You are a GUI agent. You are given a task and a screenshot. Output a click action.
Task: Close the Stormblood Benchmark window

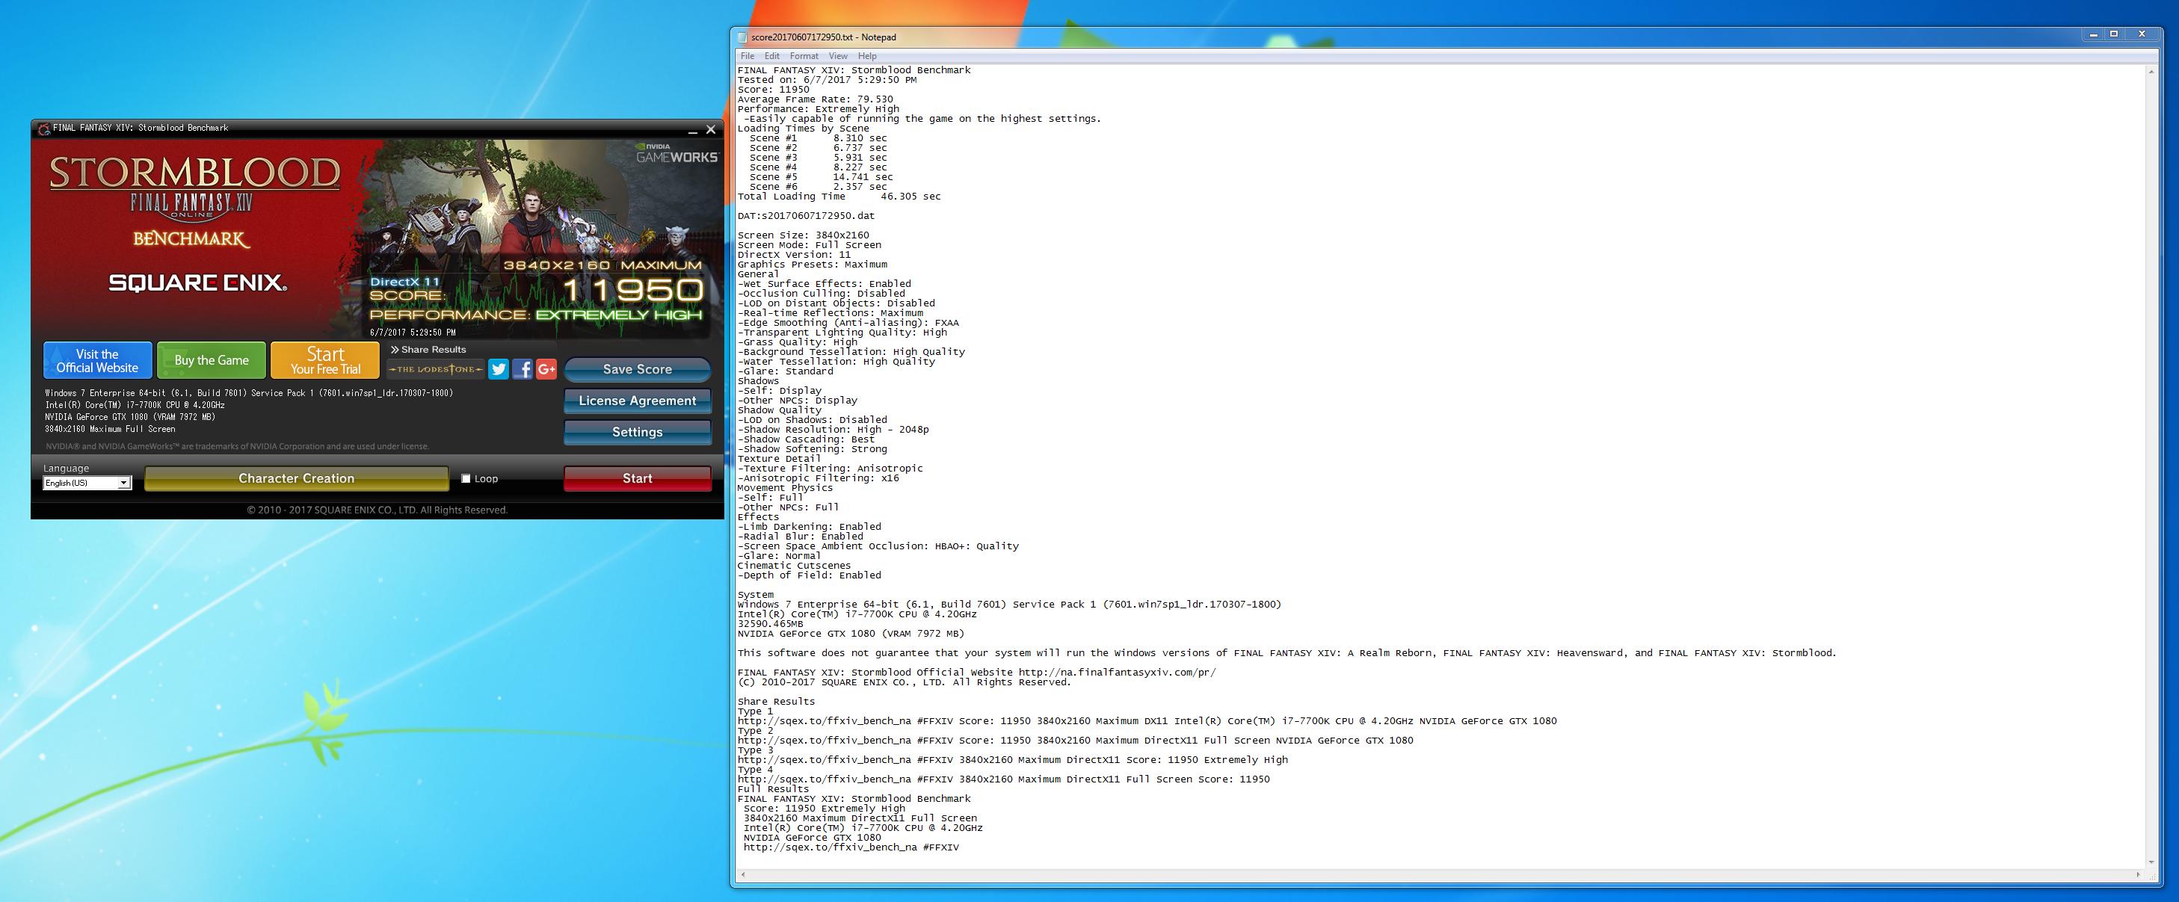coord(711,129)
